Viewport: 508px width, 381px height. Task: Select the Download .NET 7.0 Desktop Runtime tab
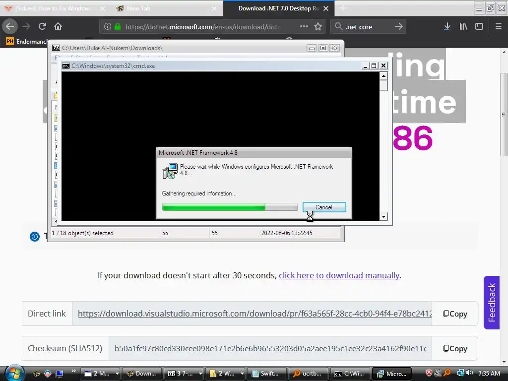coord(279,8)
